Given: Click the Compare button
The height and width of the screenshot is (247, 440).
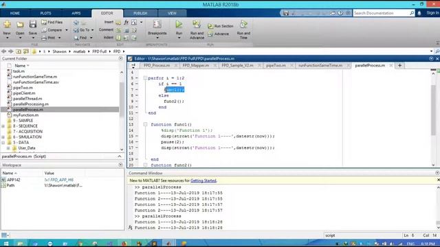Looking at the screenshot, I should pyautogui.click(x=52, y=30).
